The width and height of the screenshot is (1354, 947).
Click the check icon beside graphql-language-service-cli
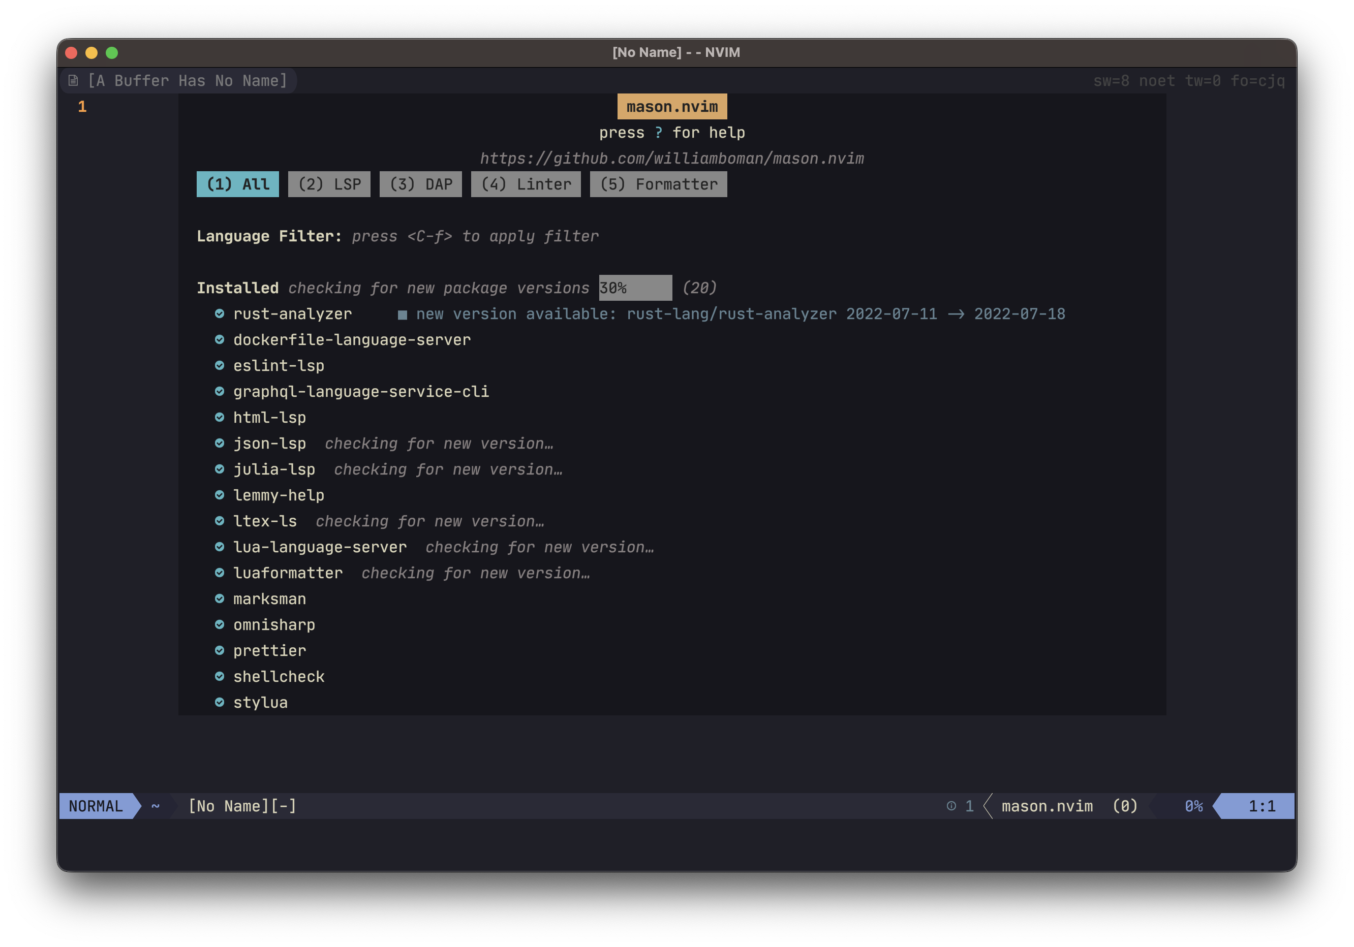coord(220,391)
